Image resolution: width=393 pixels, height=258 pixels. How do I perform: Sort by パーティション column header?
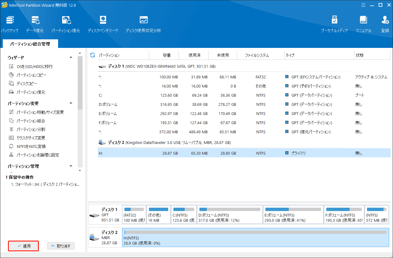coord(123,55)
